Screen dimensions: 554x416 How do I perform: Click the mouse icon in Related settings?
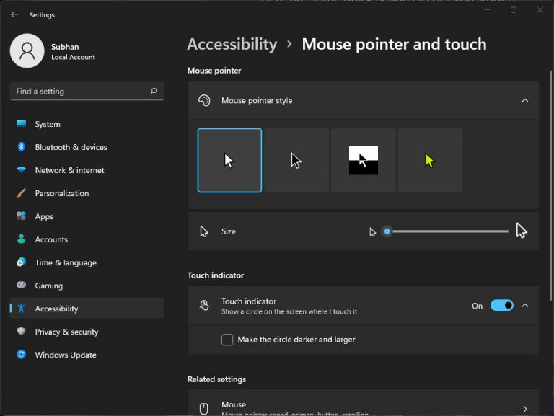pos(204,409)
